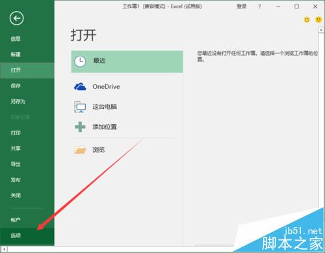This screenshot has height=253, width=325.
Task: Choose the 这台电脑 computer icon
Action: coord(80,106)
